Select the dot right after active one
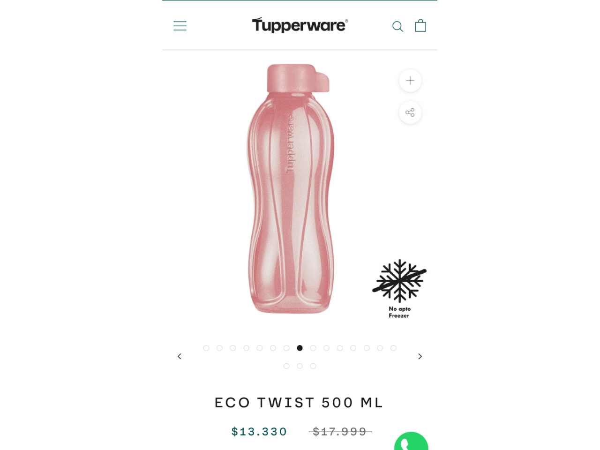Viewport: 600px width, 450px height. point(313,348)
